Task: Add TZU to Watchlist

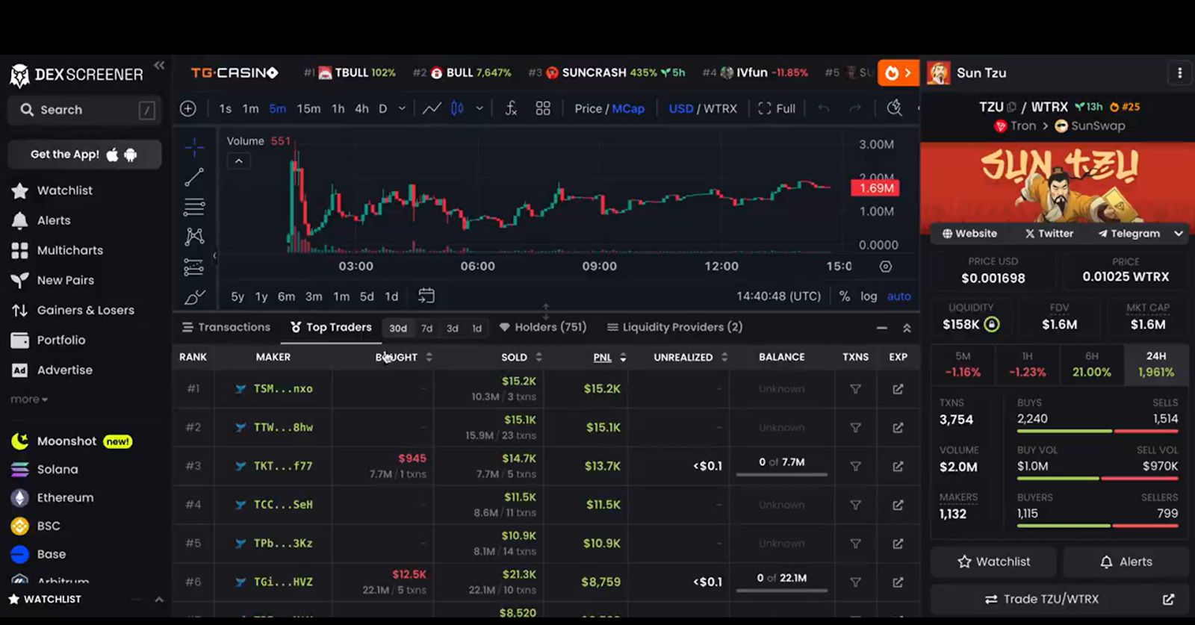Action: point(993,562)
